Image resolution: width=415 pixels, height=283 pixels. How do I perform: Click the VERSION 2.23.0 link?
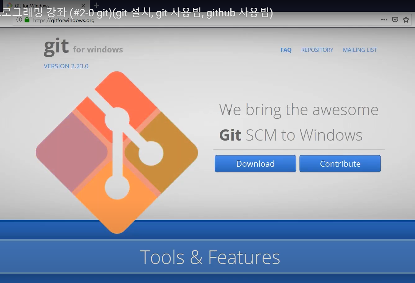click(x=66, y=66)
